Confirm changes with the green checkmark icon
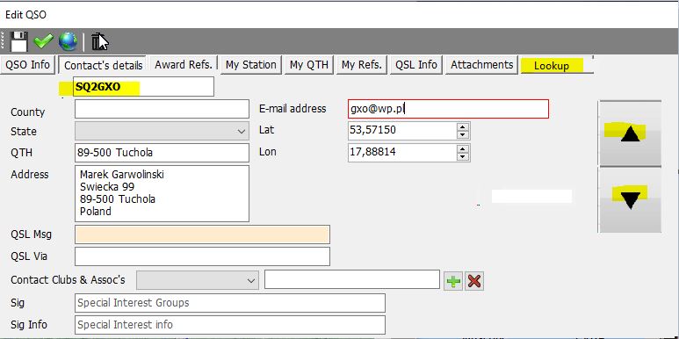 (x=43, y=41)
